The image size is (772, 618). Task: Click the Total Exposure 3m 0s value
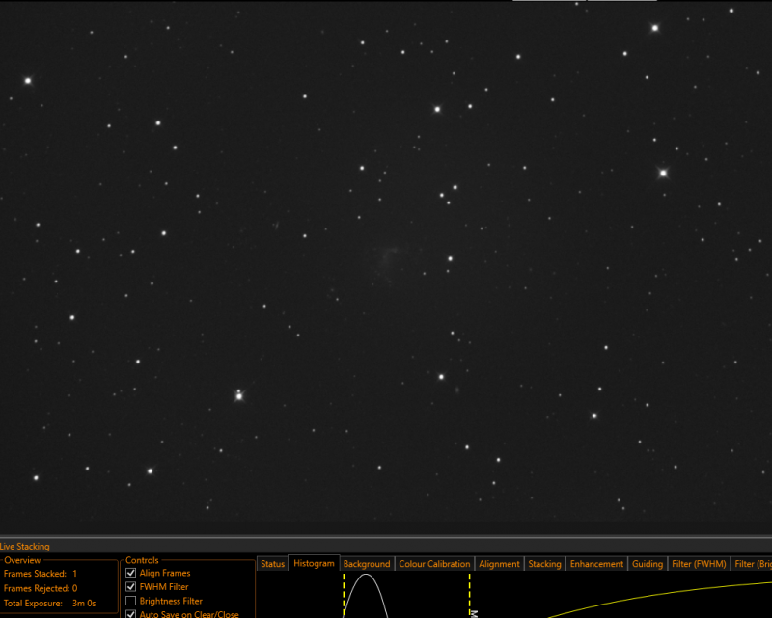tap(84, 603)
